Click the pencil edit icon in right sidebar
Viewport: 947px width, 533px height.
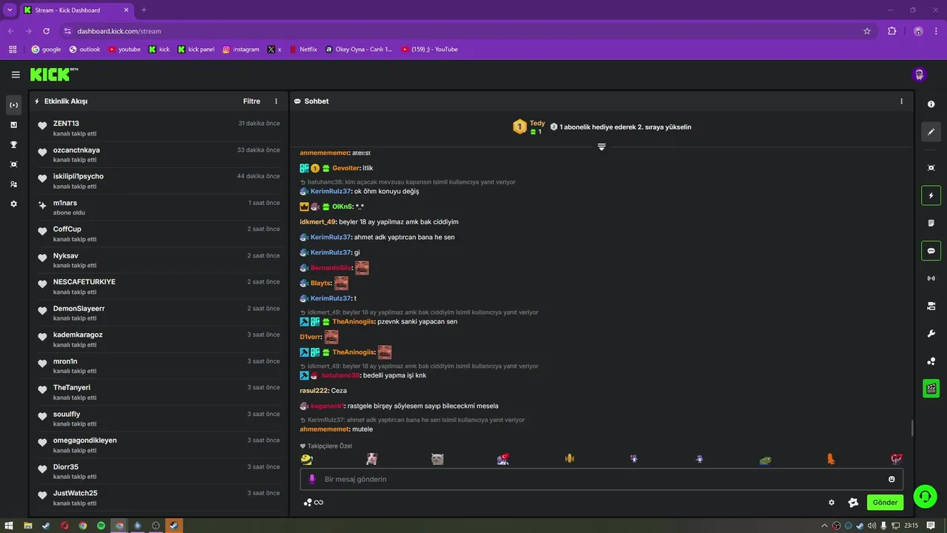[x=931, y=132]
